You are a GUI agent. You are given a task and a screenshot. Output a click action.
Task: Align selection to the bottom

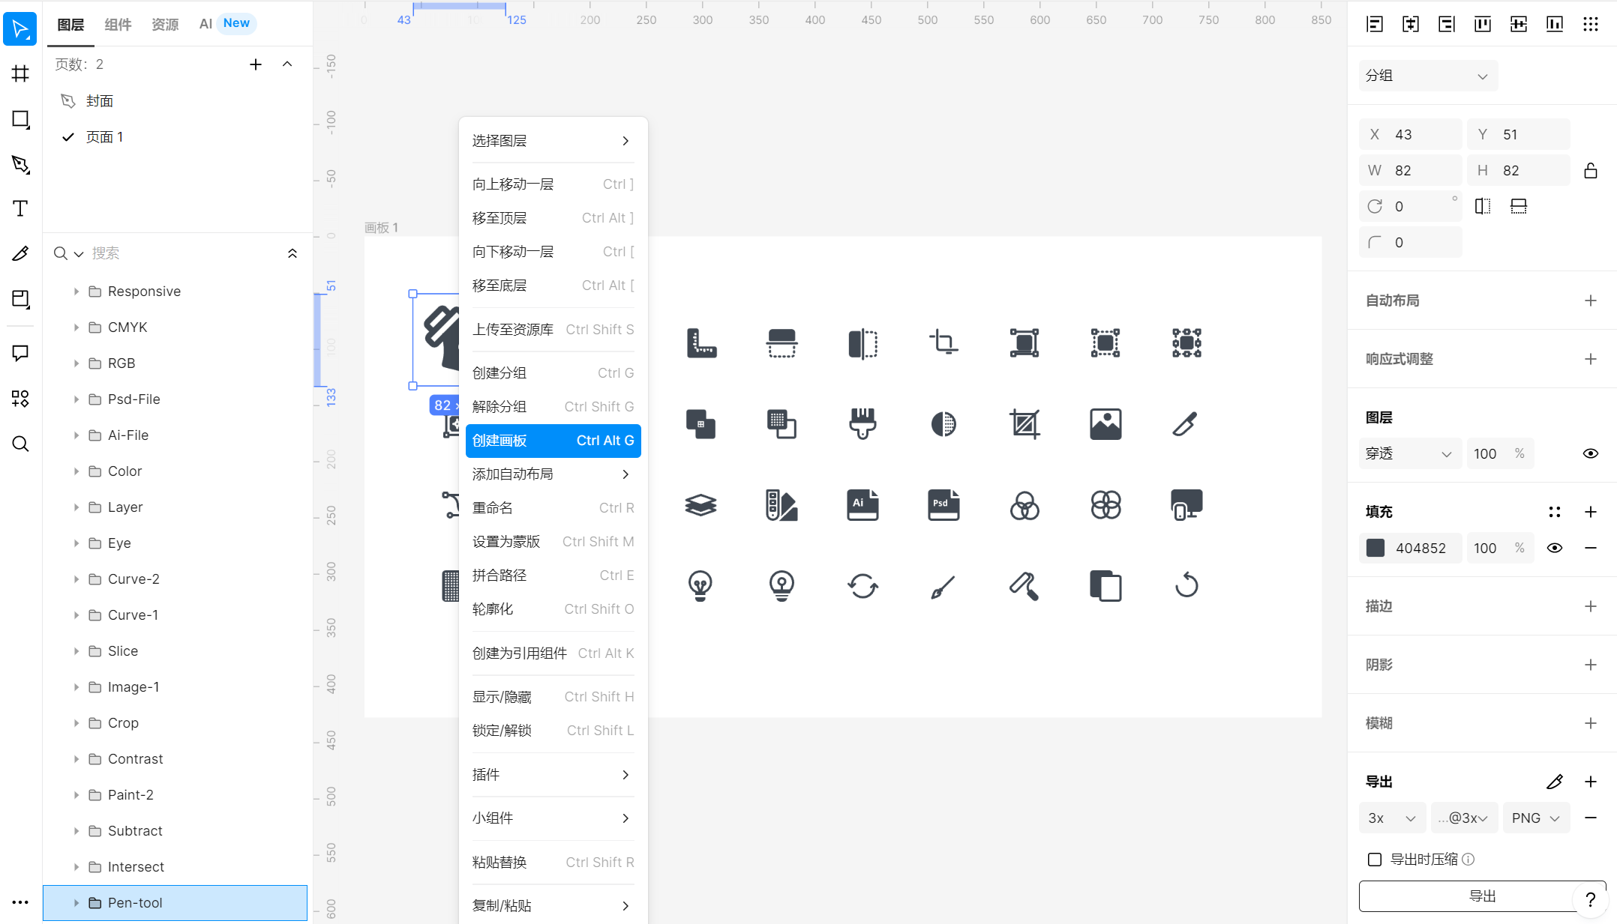[x=1555, y=24]
